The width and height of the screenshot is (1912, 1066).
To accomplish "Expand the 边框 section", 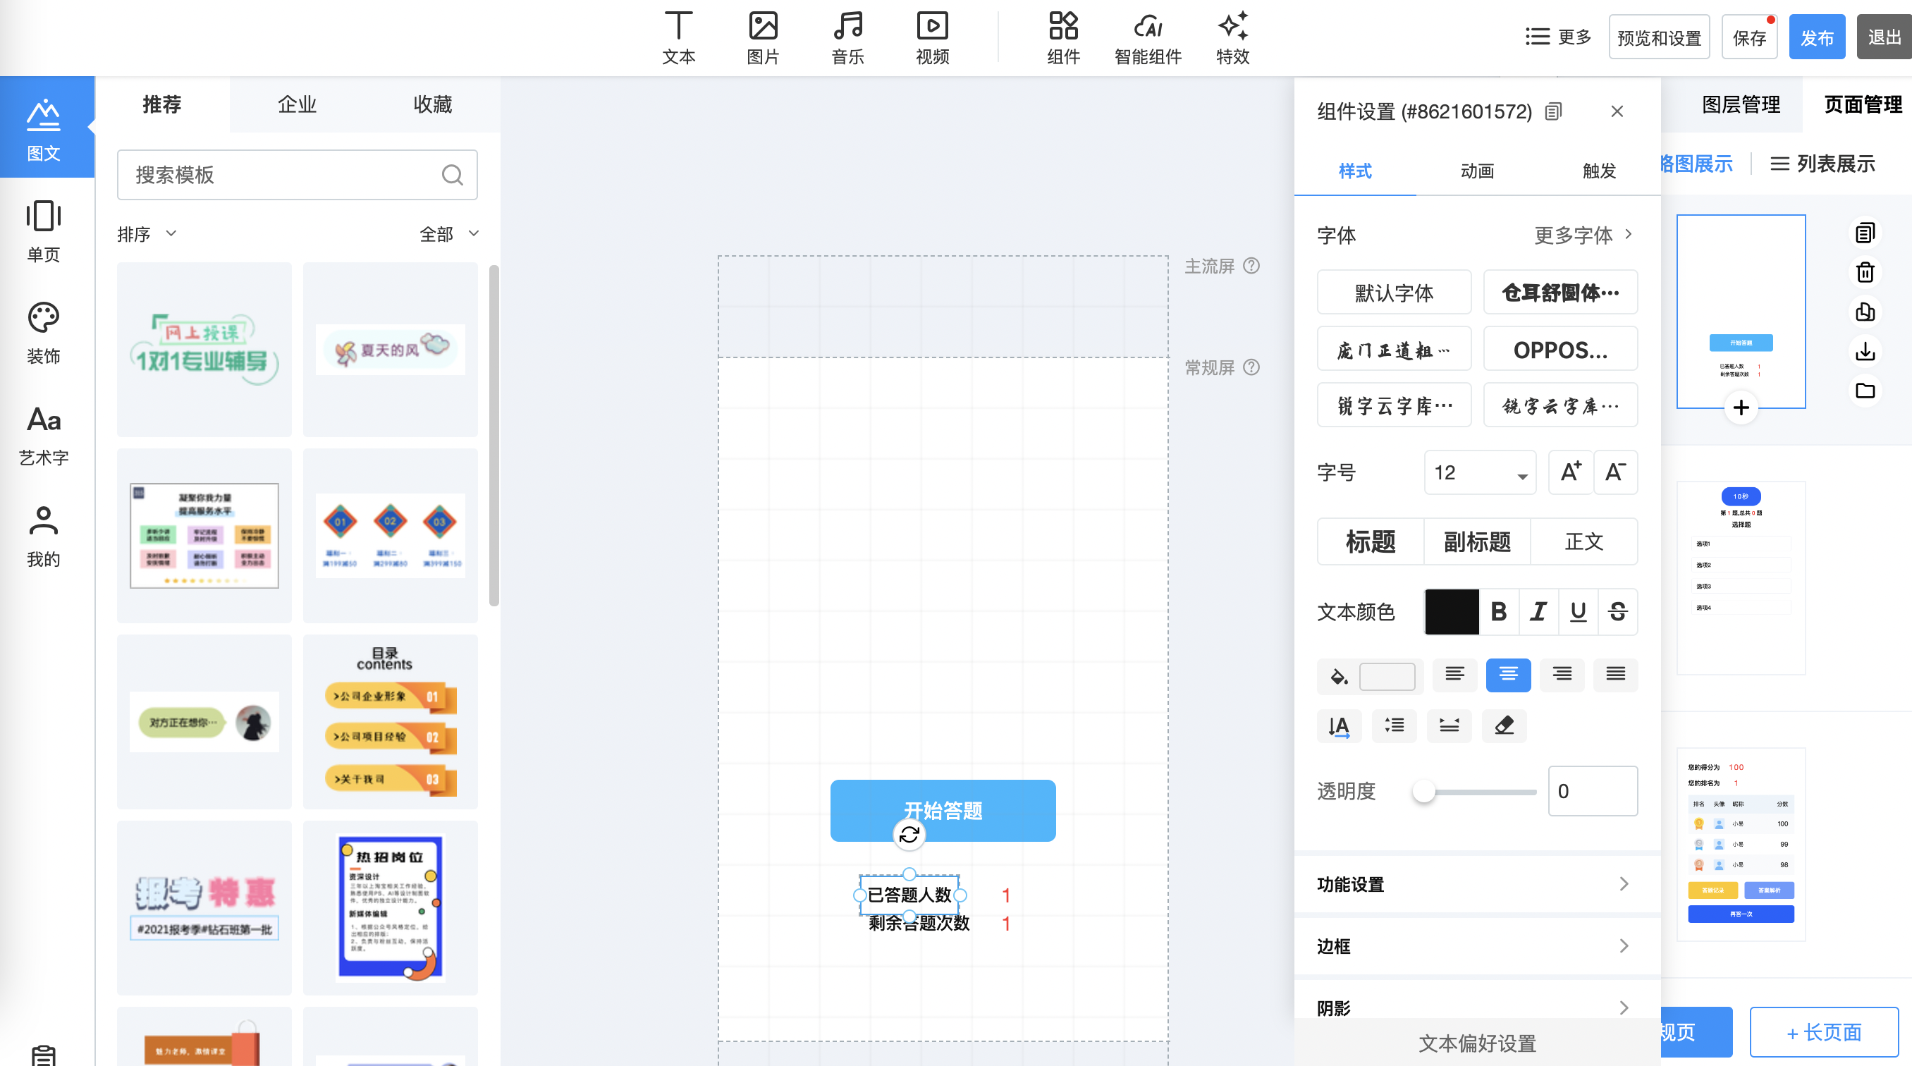I will pos(1476,945).
